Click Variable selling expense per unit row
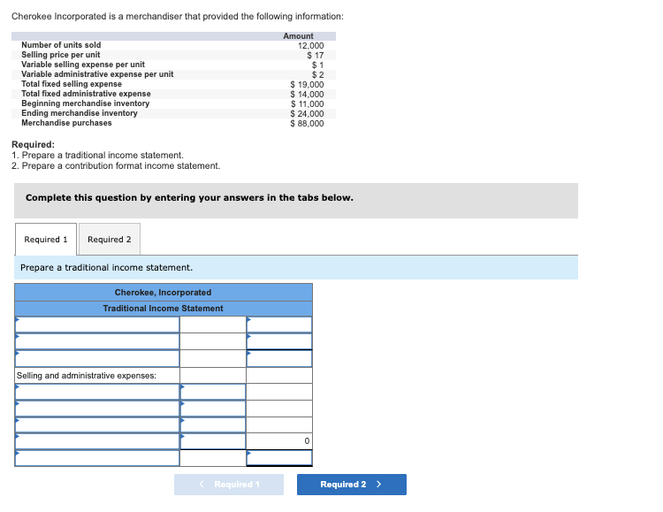 [x=173, y=65]
